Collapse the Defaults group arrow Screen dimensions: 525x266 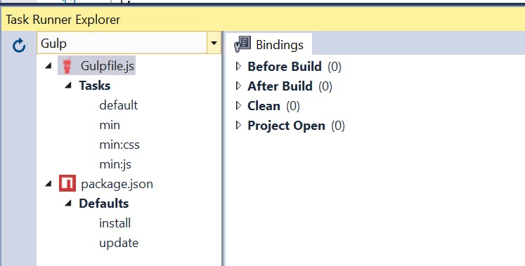tap(68, 203)
